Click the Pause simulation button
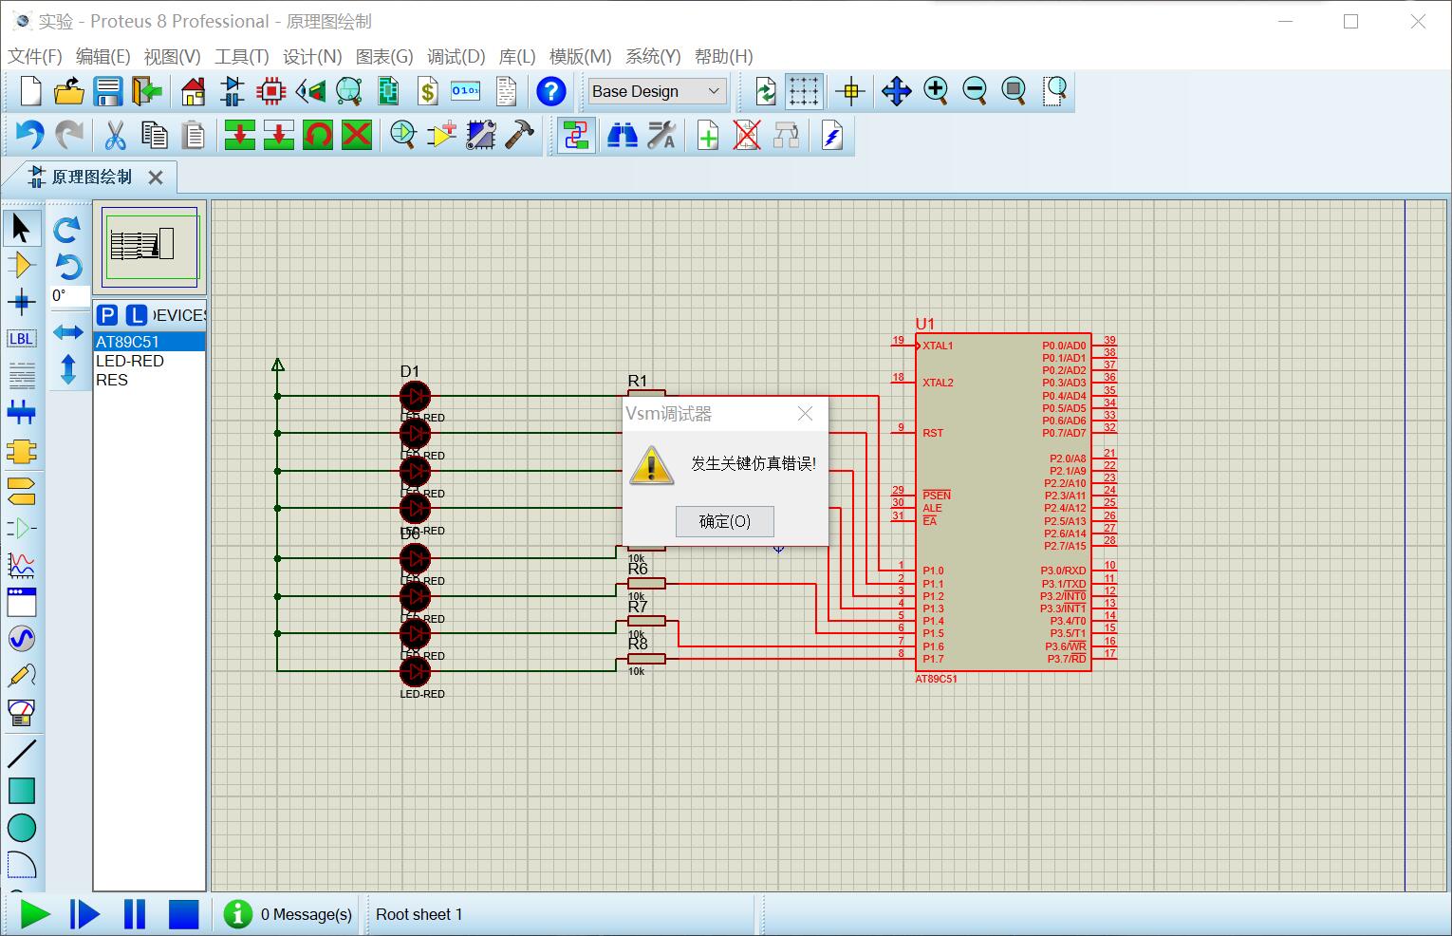Image resolution: width=1452 pixels, height=936 pixels. click(x=135, y=914)
